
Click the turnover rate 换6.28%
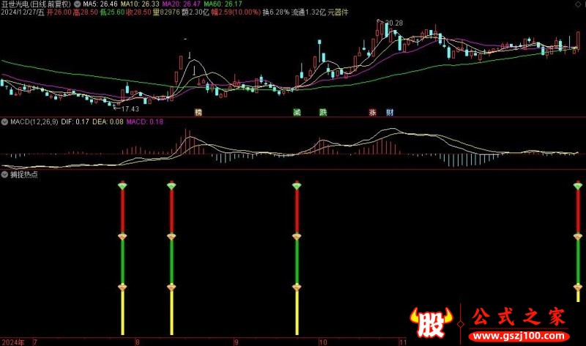(276, 12)
